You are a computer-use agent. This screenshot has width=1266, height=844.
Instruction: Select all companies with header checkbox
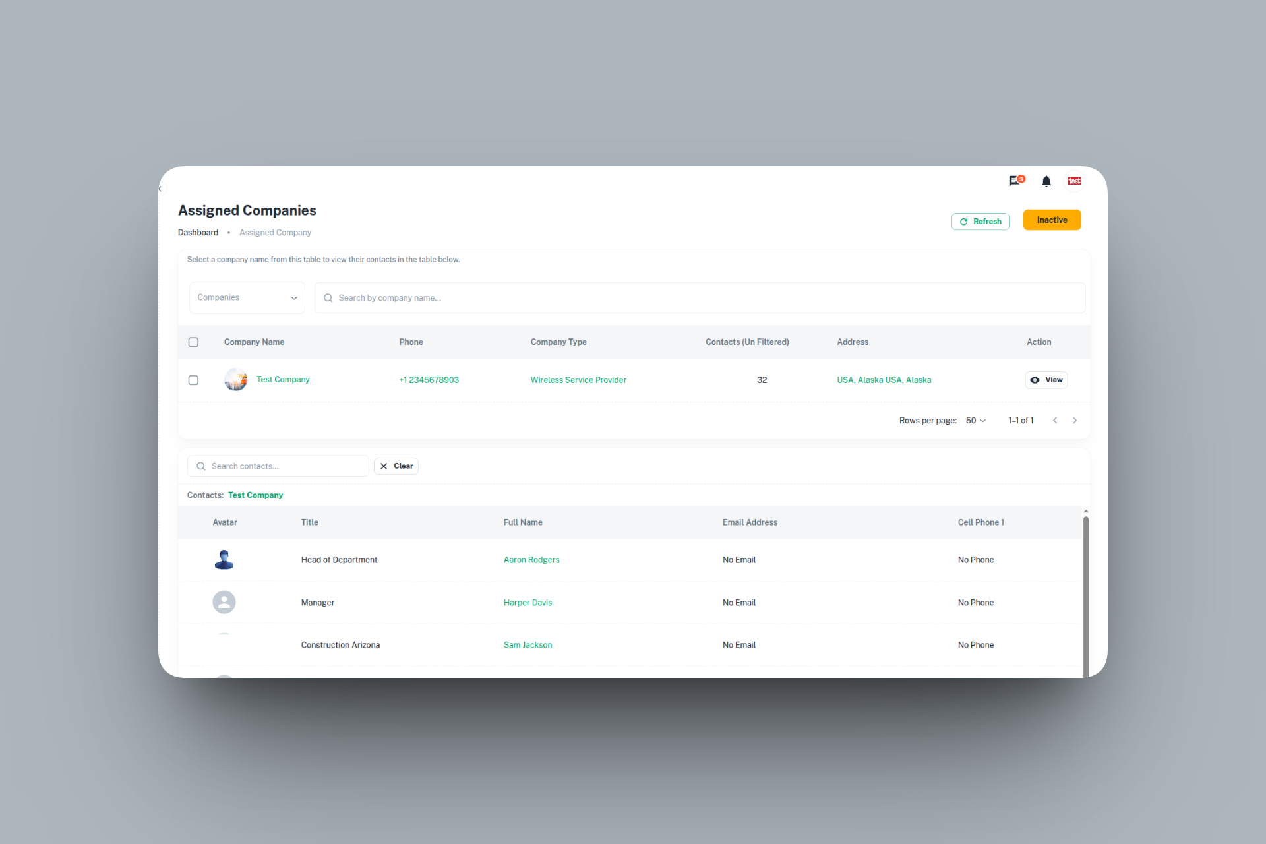point(193,342)
